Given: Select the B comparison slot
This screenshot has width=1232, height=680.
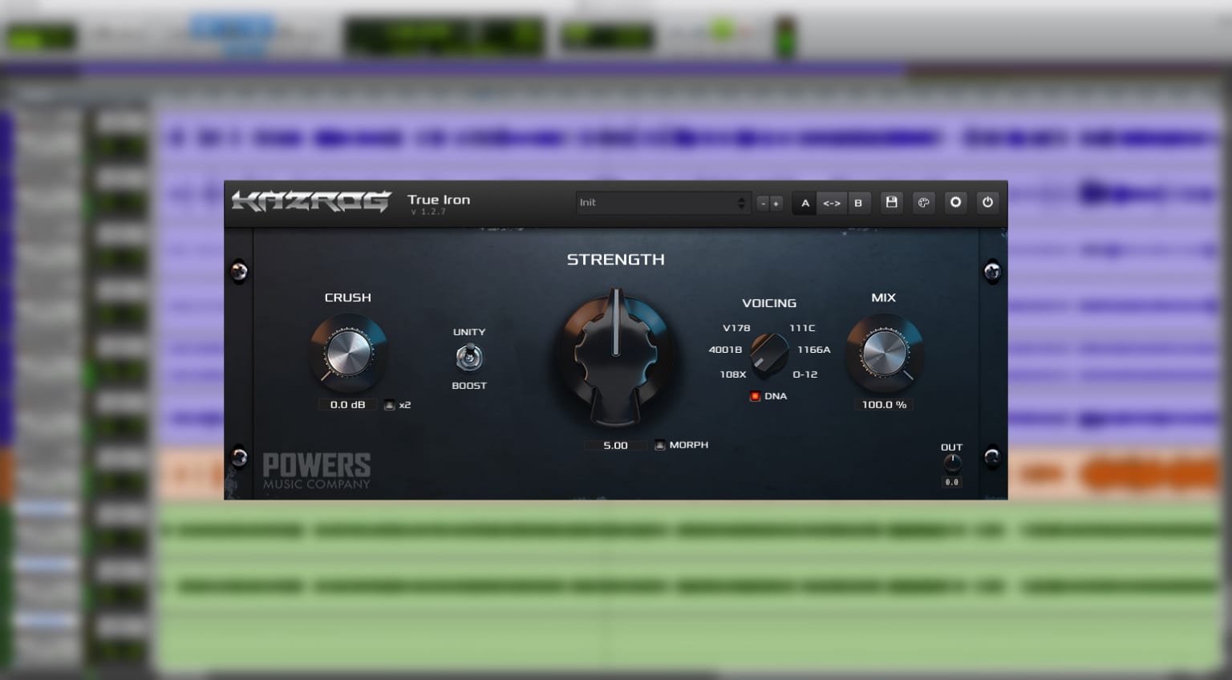Looking at the screenshot, I should point(858,204).
